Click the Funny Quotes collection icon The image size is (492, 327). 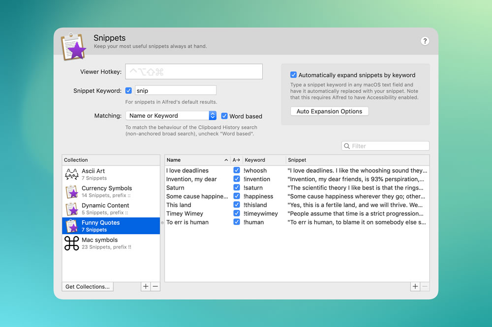click(x=72, y=226)
